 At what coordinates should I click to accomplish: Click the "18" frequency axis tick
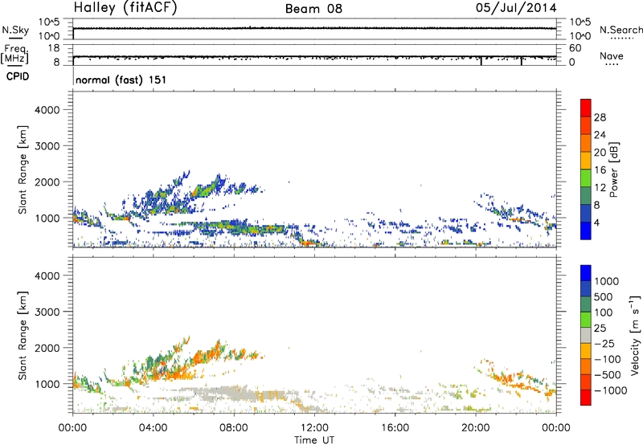click(54, 48)
